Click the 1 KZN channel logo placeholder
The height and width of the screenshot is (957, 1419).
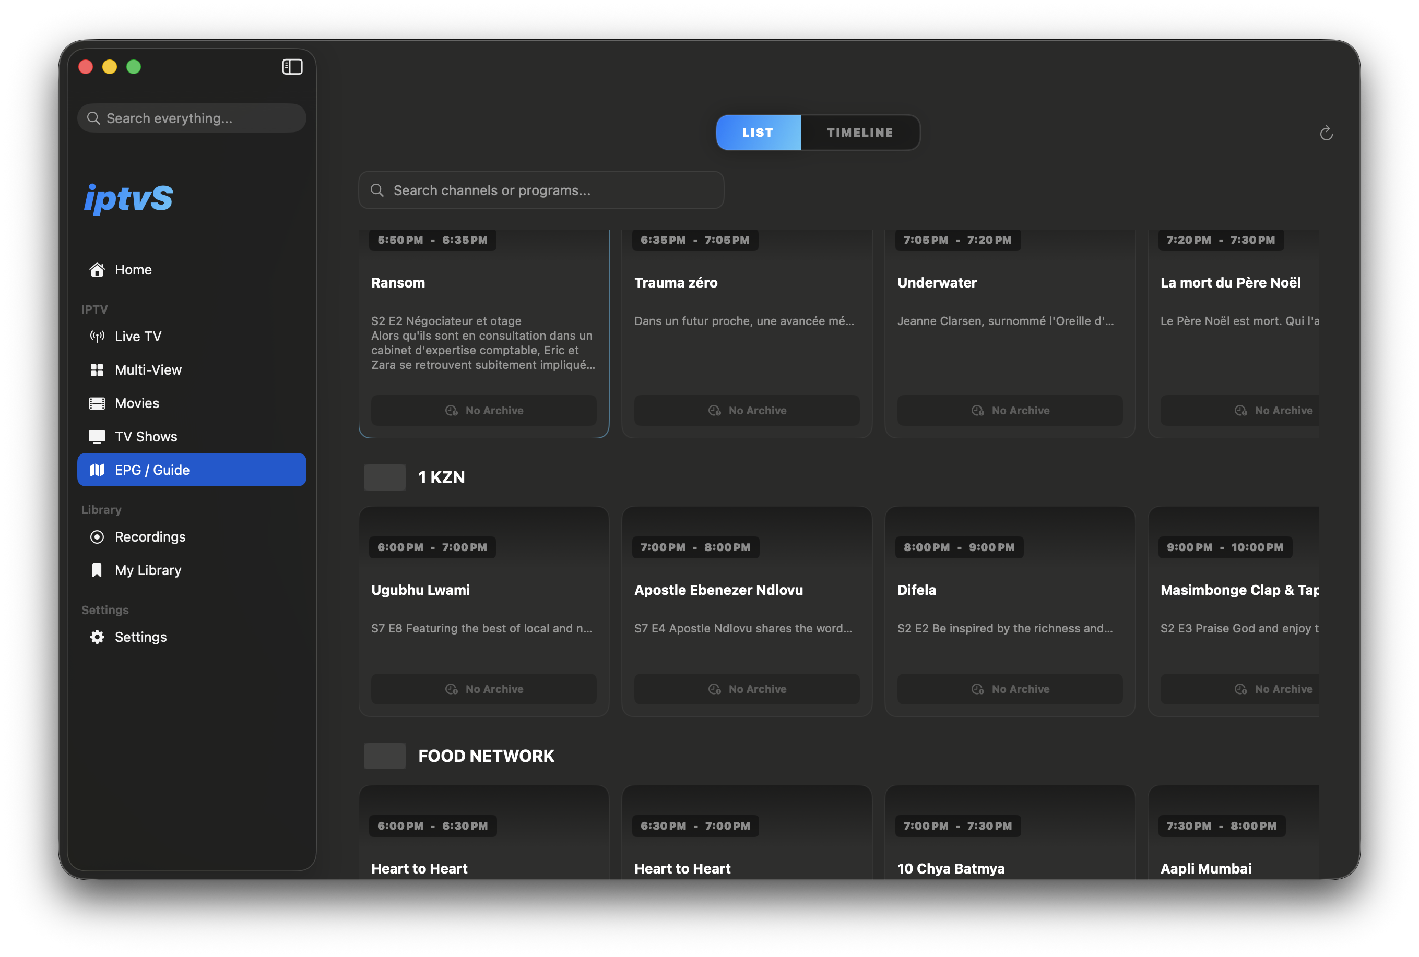point(385,477)
